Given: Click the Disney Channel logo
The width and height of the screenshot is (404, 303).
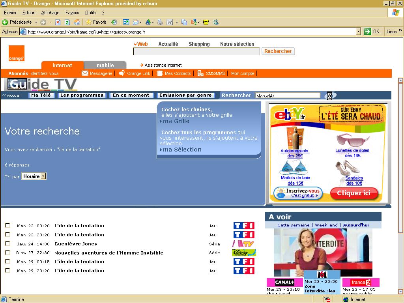Looking at the screenshot, I should click(x=244, y=252).
